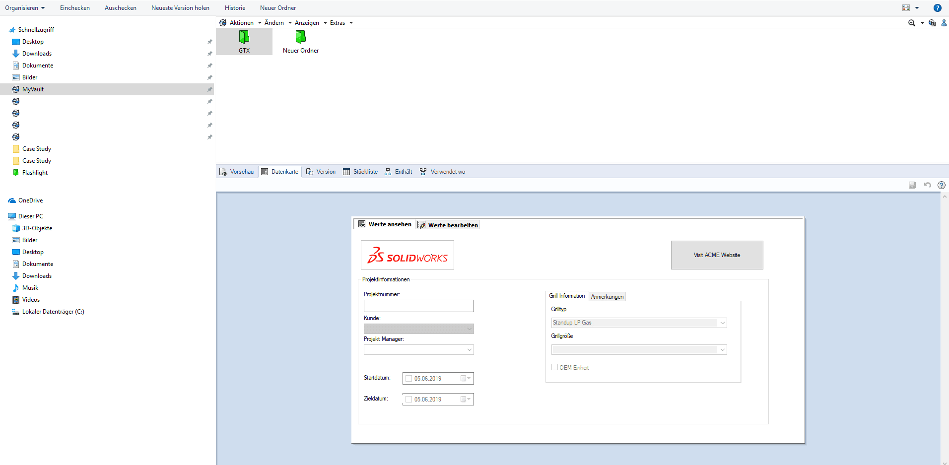
Task: Select the green Neuer Ordner folder icon
Action: pos(300,37)
